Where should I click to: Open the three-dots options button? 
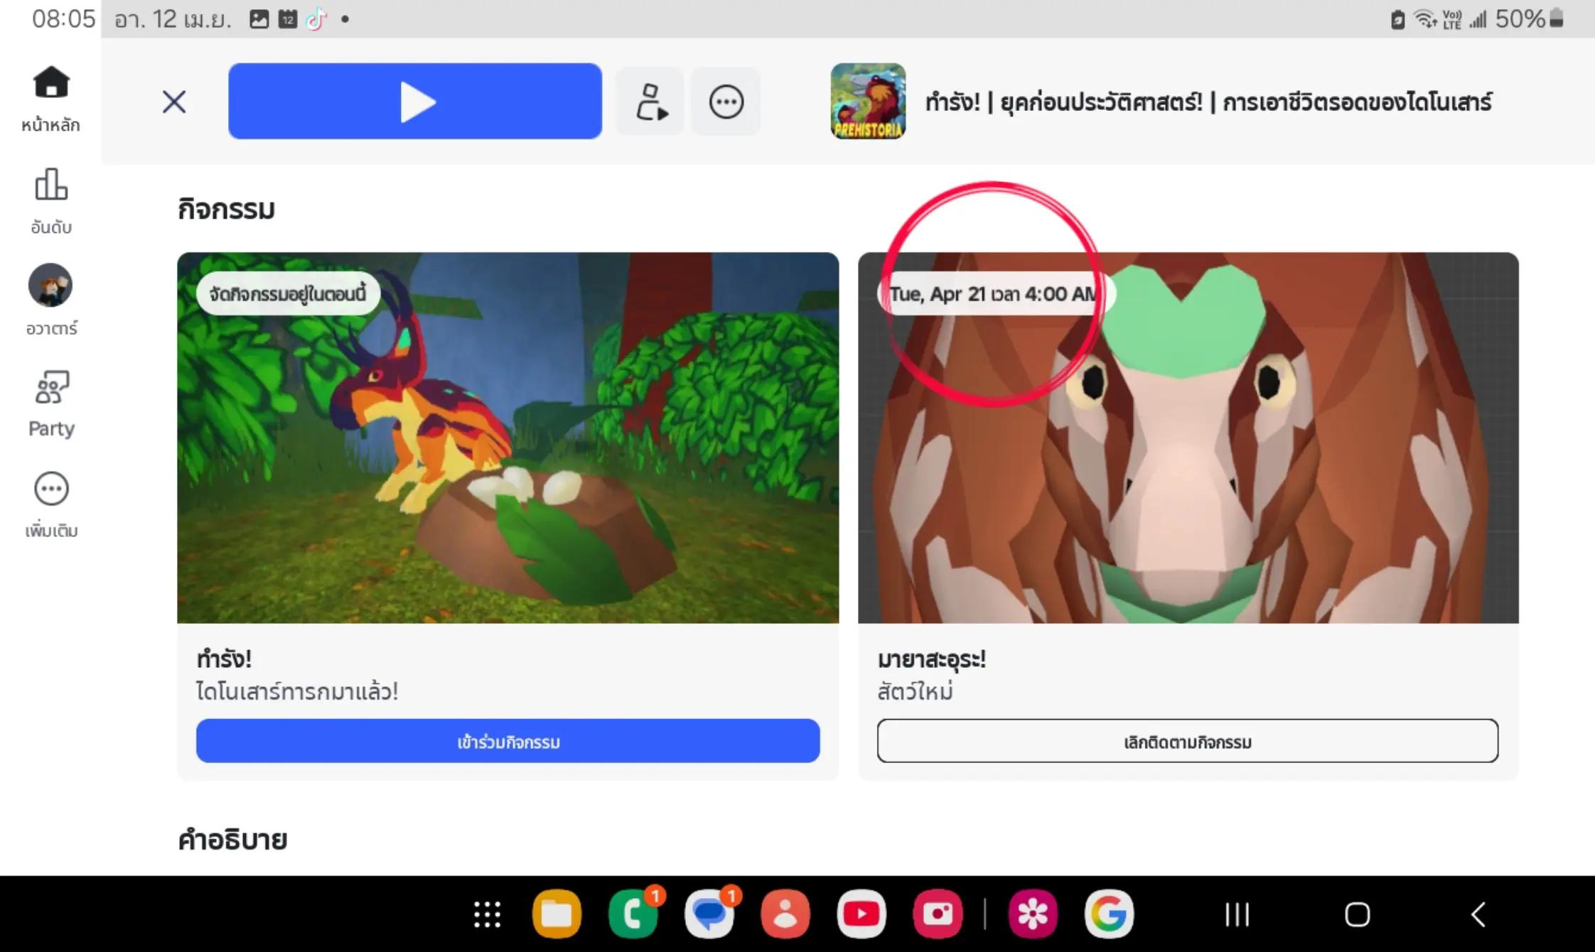tap(726, 102)
